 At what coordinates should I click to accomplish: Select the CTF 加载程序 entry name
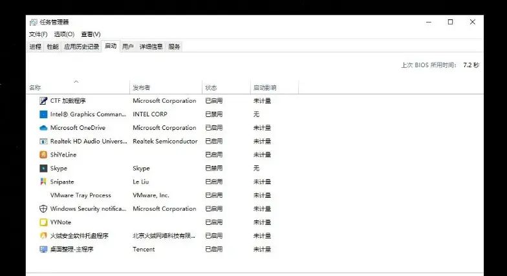coord(68,101)
